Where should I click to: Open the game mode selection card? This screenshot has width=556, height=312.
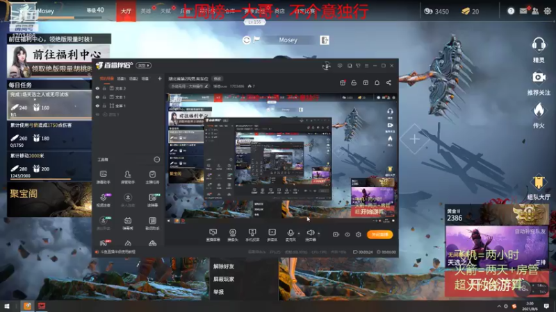497,247
